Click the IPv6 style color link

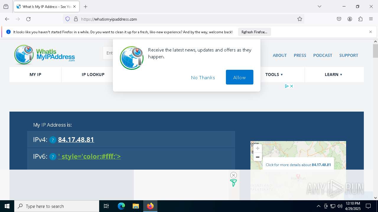(x=89, y=156)
